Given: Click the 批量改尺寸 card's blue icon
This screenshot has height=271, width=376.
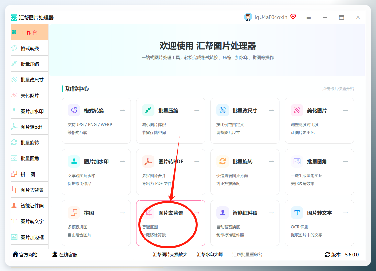Looking at the screenshot, I should point(223,110).
